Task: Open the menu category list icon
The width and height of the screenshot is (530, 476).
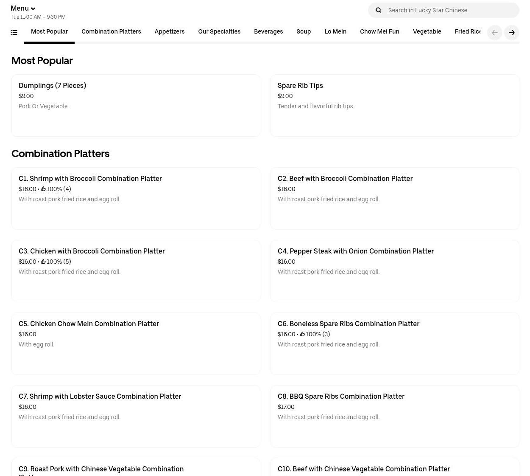Action: [14, 32]
